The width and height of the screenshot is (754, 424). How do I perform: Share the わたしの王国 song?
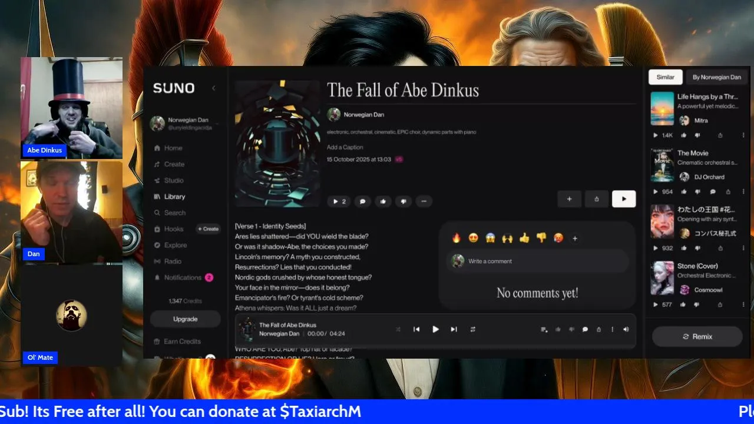[720, 248]
